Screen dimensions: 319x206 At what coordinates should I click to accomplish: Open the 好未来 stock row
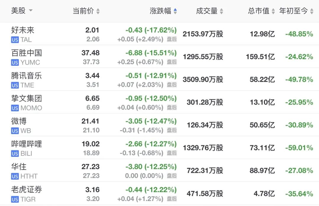coord(159,34)
